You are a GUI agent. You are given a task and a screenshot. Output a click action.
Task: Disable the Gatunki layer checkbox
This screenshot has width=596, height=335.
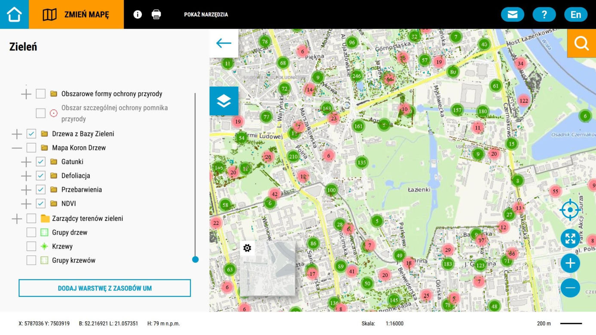coord(40,162)
